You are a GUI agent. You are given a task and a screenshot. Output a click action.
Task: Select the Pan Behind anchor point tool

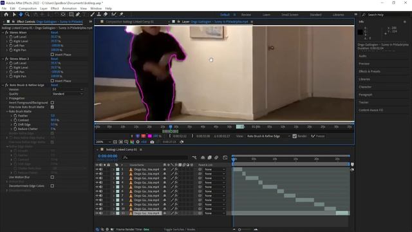coord(63,14)
